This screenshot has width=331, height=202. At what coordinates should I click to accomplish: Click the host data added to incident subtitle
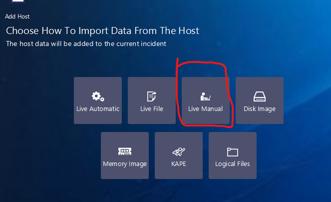tap(86, 43)
